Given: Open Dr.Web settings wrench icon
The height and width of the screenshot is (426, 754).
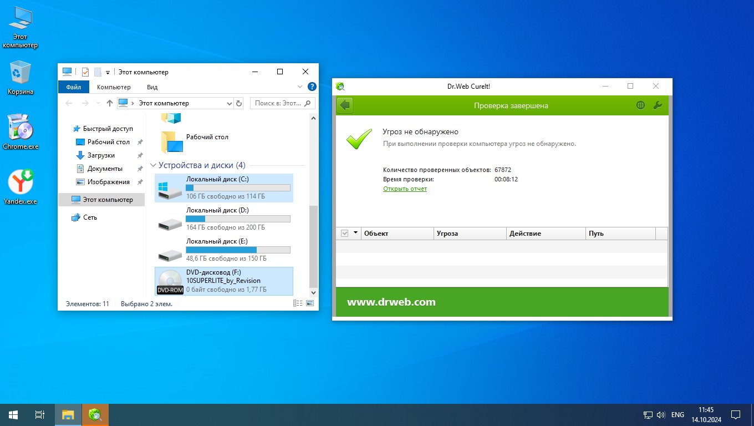Looking at the screenshot, I should click(x=658, y=105).
